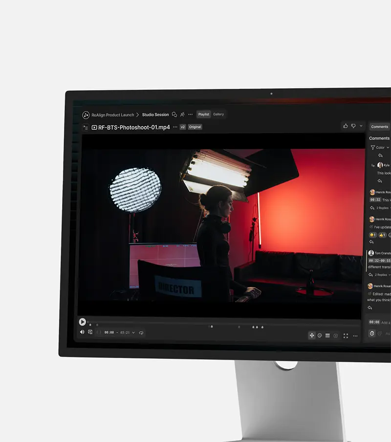Screen dimensions: 391x442
Task: Click the 00:00 timestamp in comment box
Action: (x=374, y=322)
